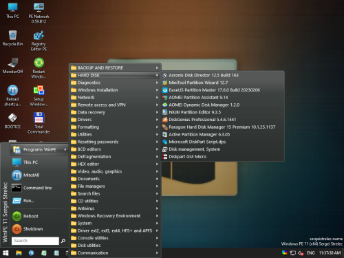Launch Registry Editor PE desktop icon
344x258 pixels.
tap(39, 41)
